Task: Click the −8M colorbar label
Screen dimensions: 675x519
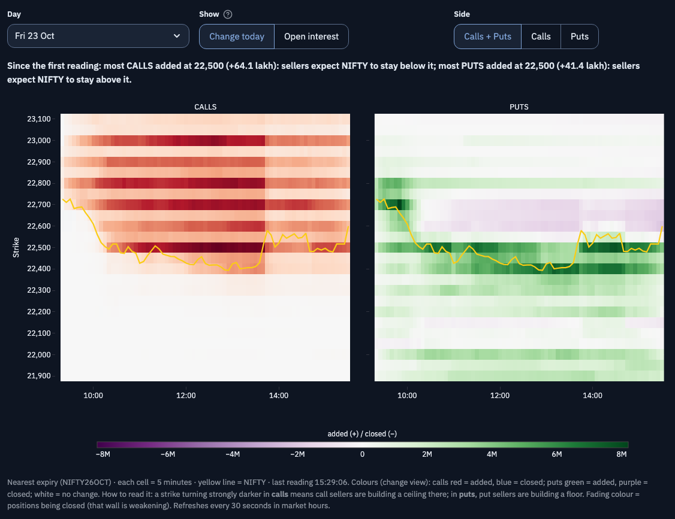Action: pos(103,454)
